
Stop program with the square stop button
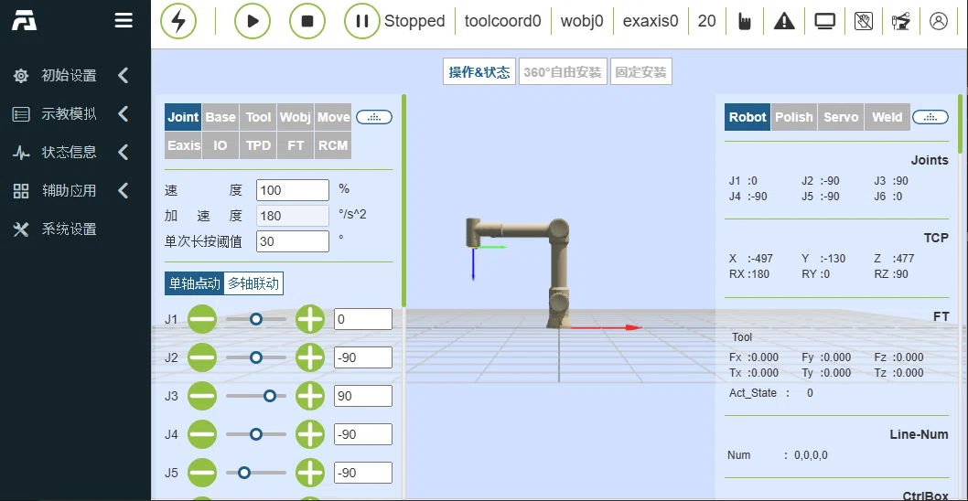(307, 22)
